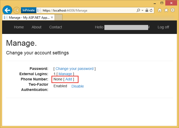Viewport: 179px width, 128px height.
Task: Click the InPrivate indicator badge
Action: click(x=28, y=11)
